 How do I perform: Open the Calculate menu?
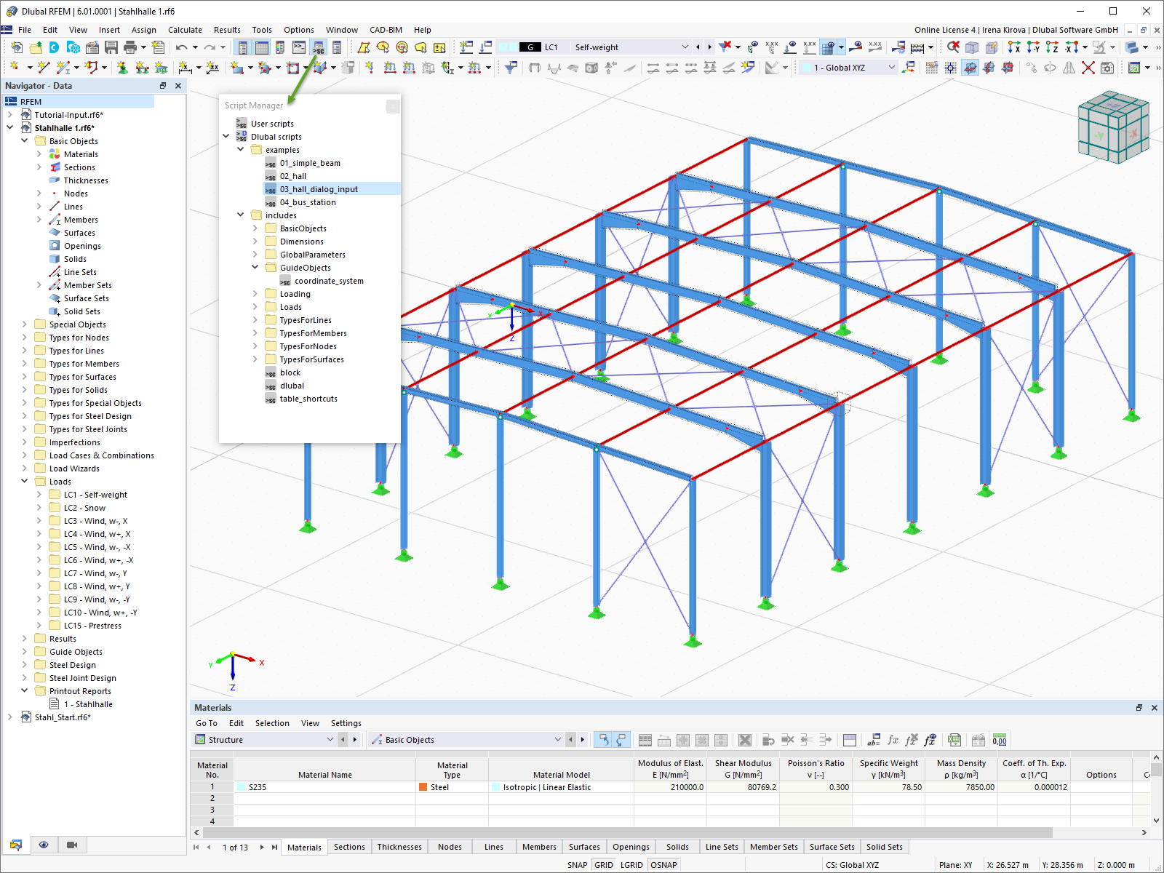pyautogui.click(x=185, y=30)
